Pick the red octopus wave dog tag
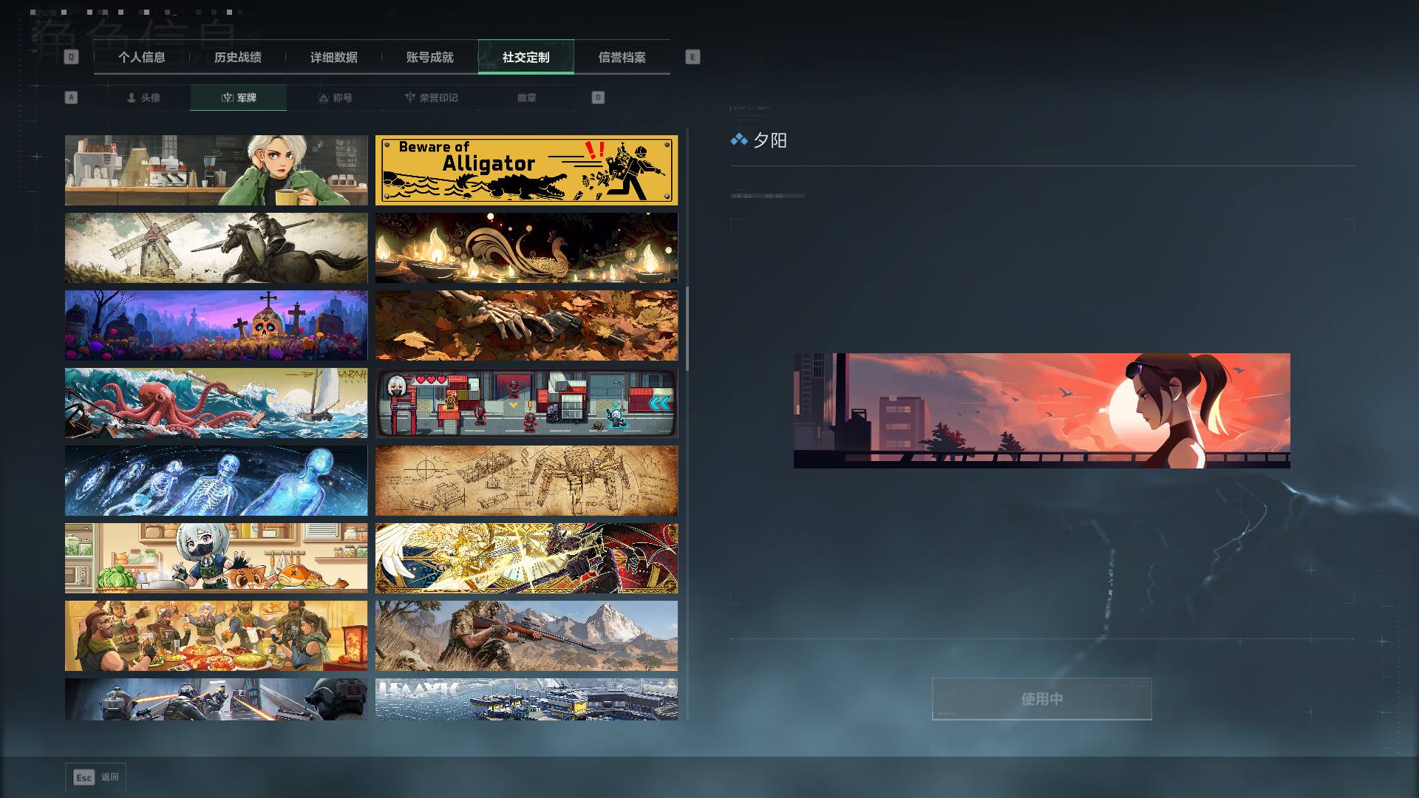This screenshot has width=1419, height=798. click(x=216, y=403)
